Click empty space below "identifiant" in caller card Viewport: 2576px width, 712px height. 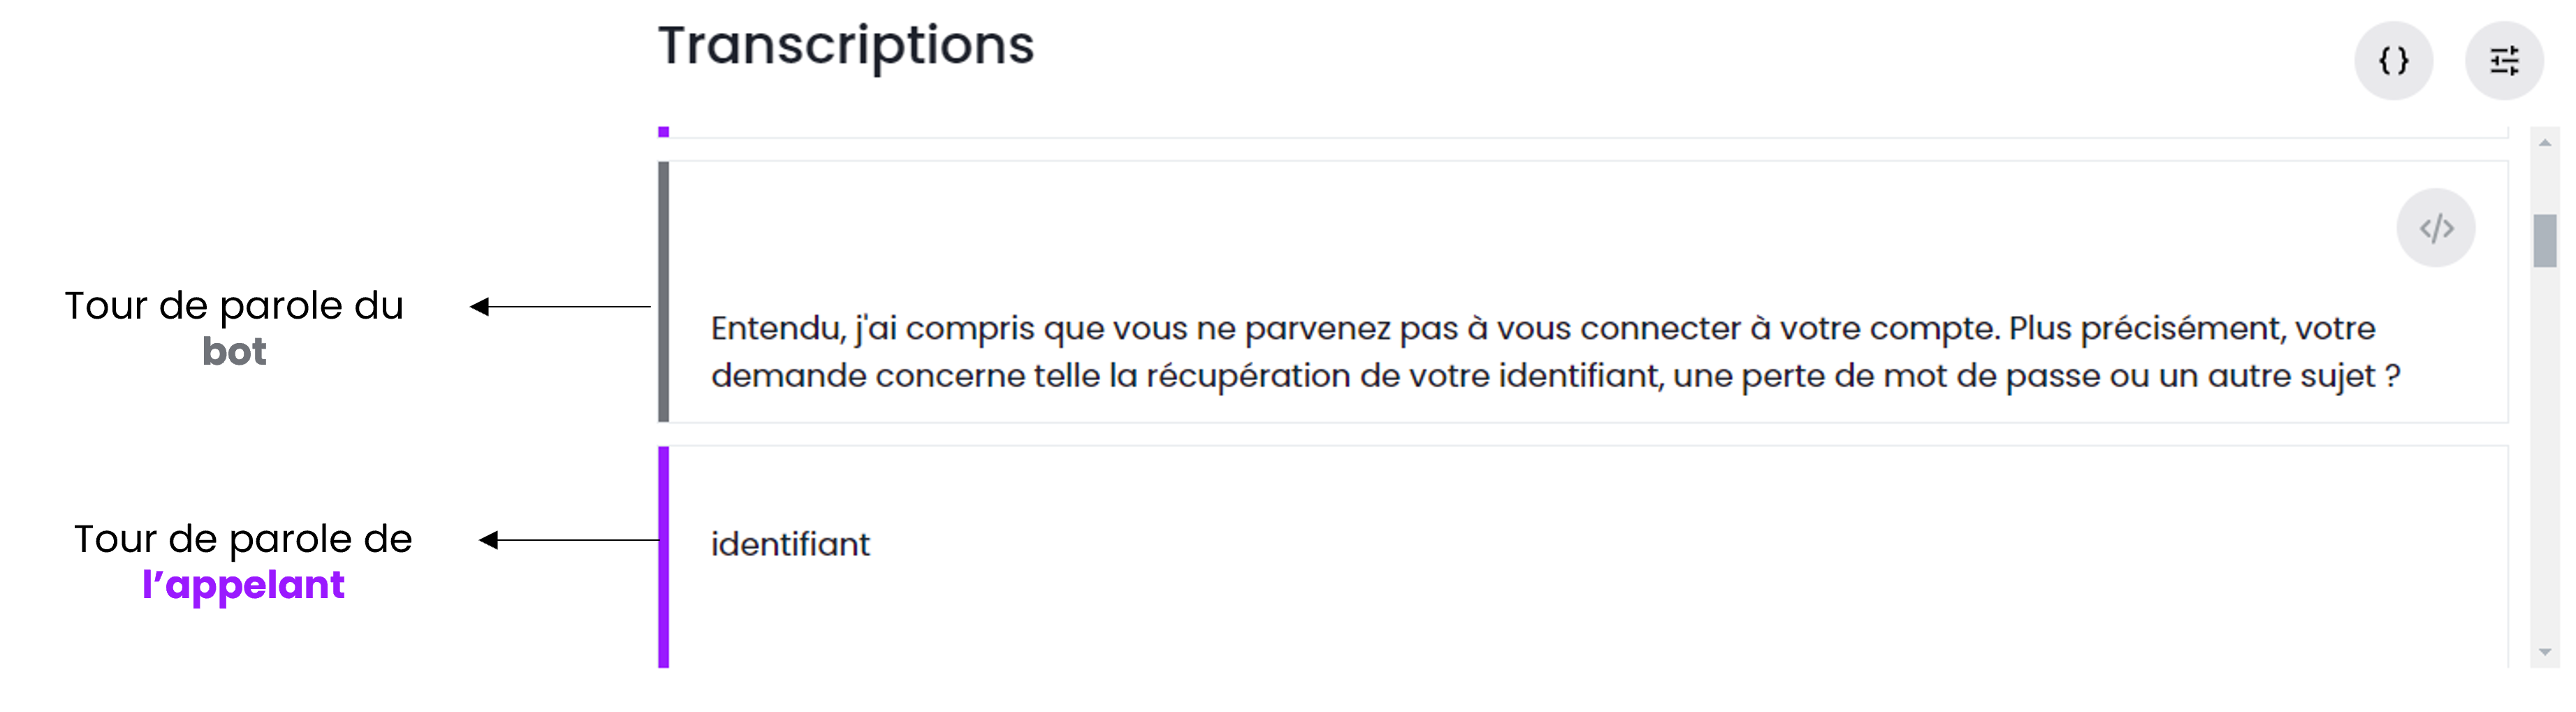(1500, 620)
